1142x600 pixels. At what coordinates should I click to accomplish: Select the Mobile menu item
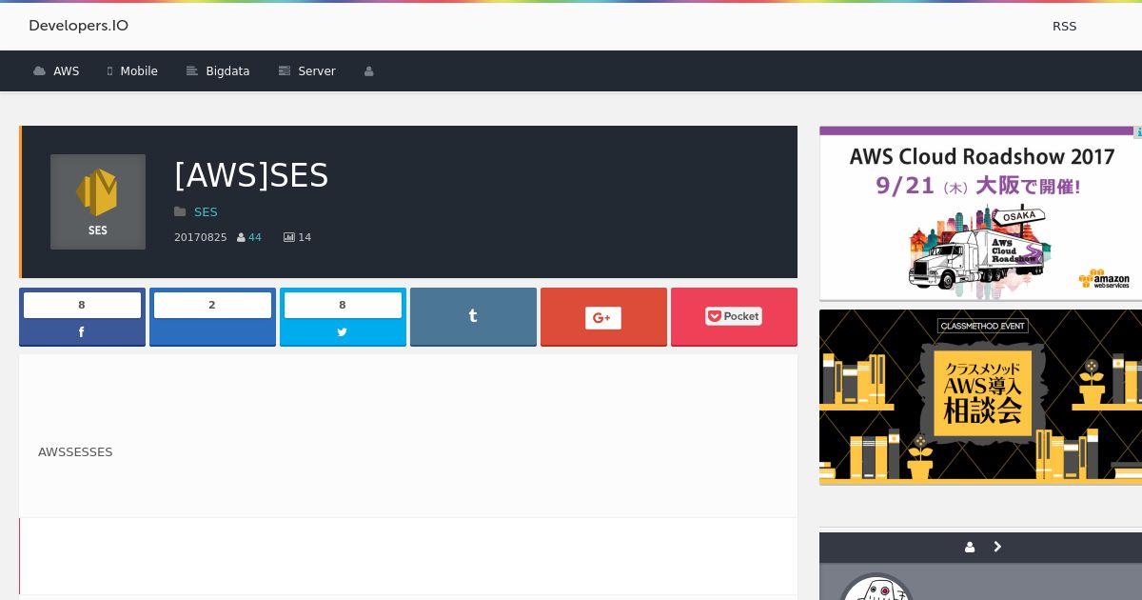132,71
